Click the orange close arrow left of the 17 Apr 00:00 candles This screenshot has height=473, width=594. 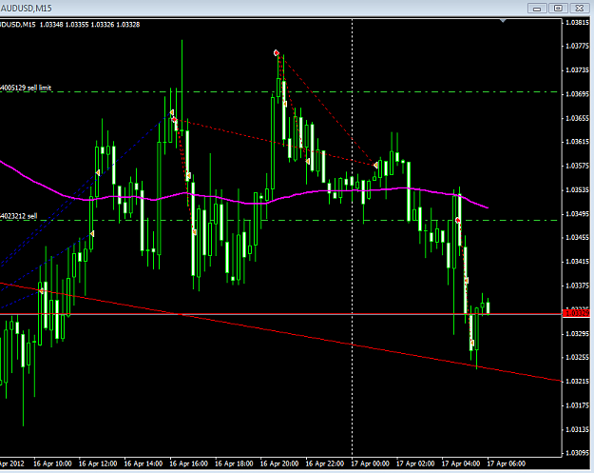[375, 165]
